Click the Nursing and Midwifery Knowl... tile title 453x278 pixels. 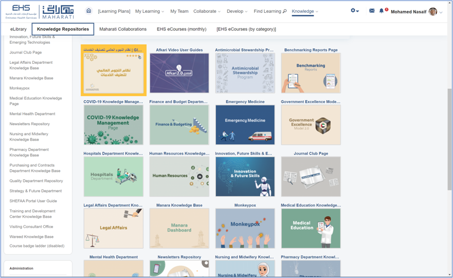pyautogui.click(x=244, y=257)
